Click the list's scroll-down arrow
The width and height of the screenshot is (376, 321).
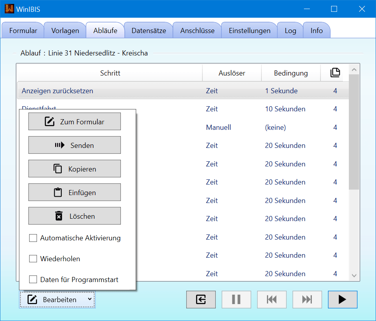[354, 275]
